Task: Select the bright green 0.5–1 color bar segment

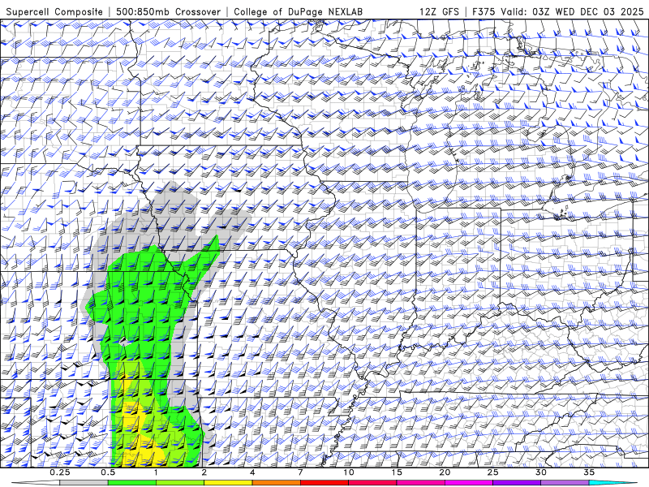Action: pyautogui.click(x=132, y=483)
